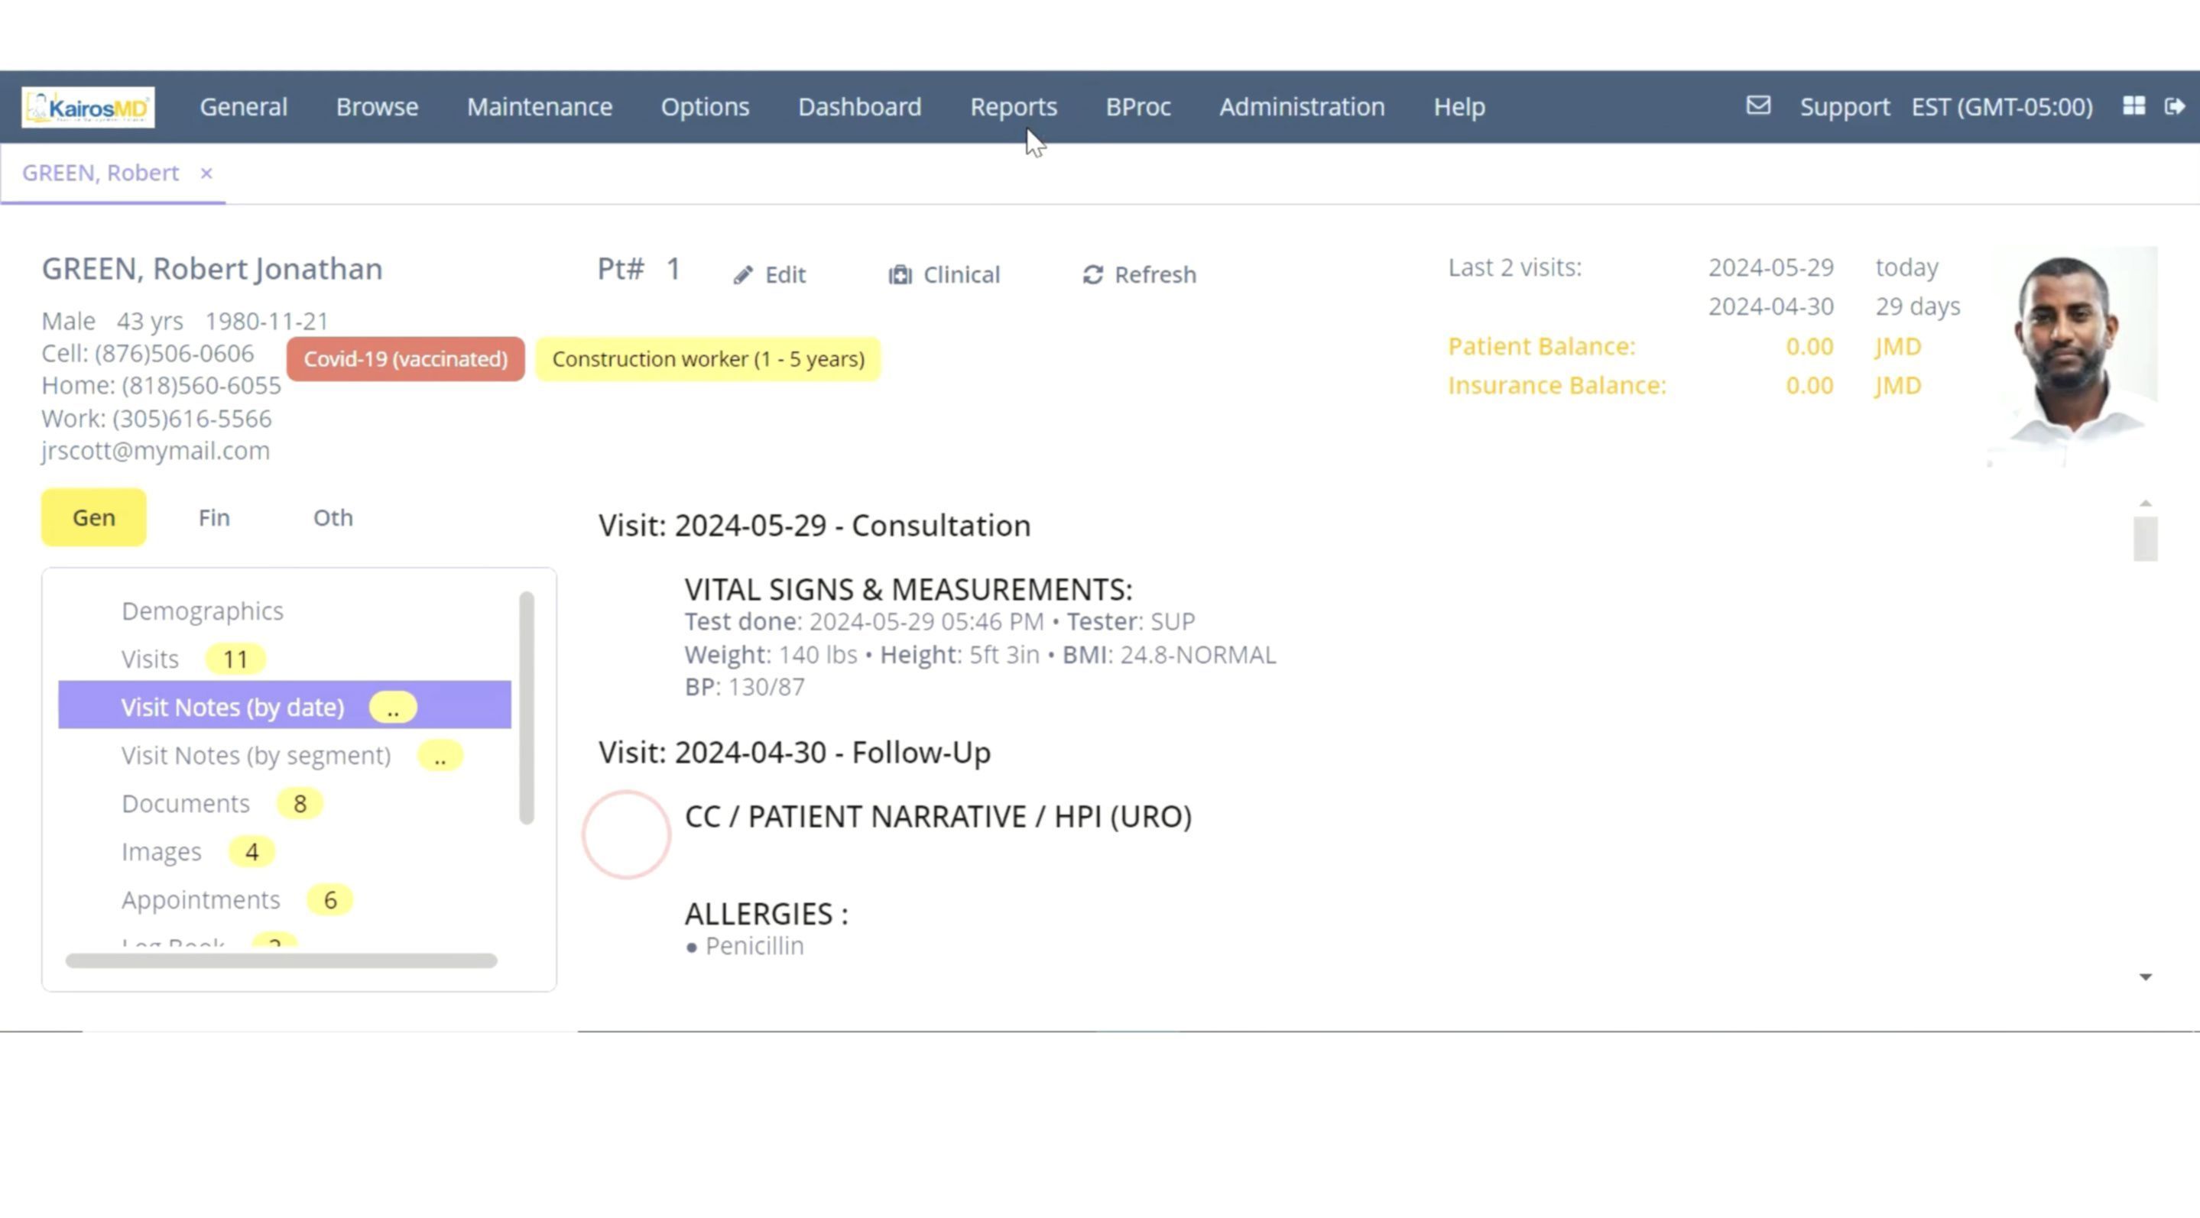Click the sidebar horizontal scrollbar

click(281, 960)
